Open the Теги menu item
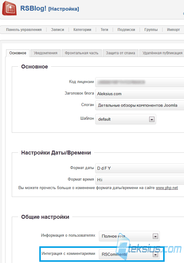The width and height of the screenshot is (184, 263). (x=104, y=30)
